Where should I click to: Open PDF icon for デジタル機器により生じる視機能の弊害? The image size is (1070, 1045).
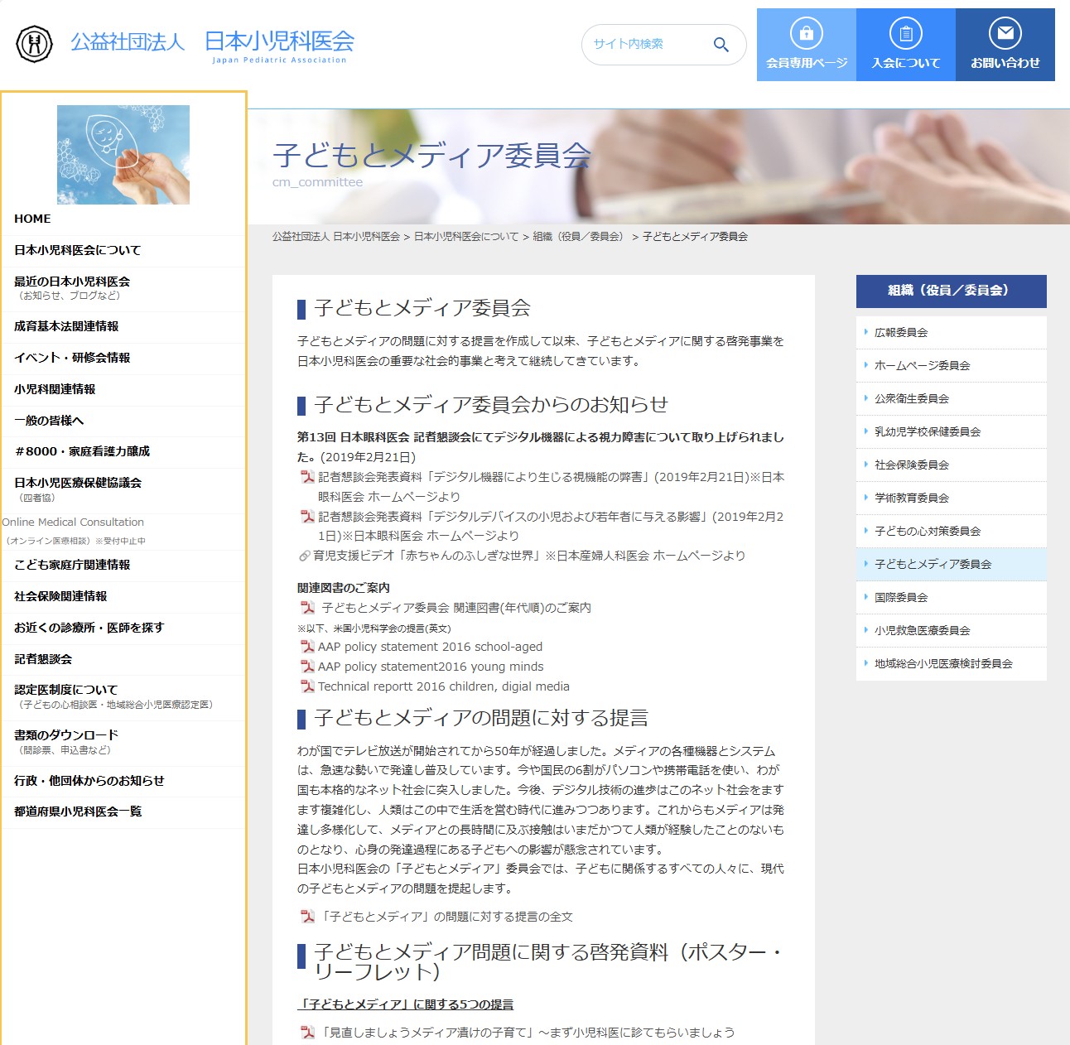[307, 477]
